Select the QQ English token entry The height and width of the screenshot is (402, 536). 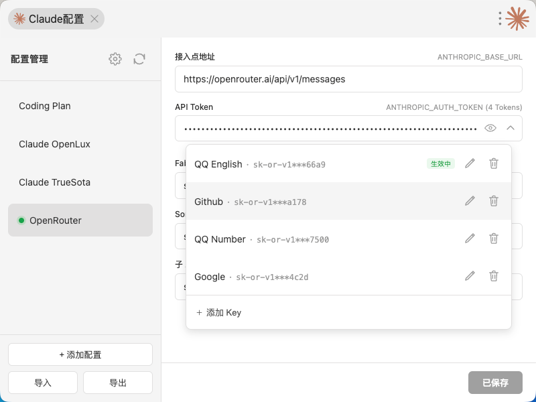348,163
